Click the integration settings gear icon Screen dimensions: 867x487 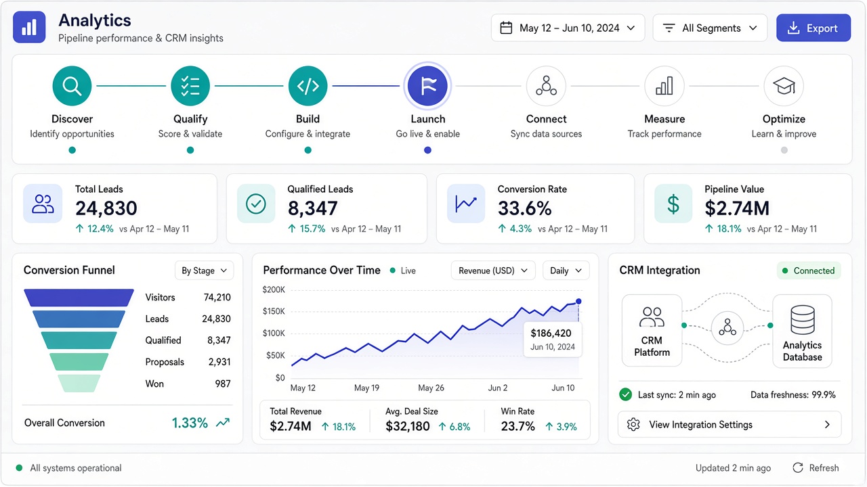(634, 425)
